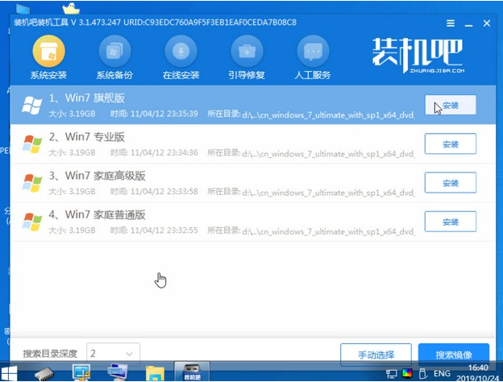Install Win7 家庭普通版 with its 安装 button
Viewport: 503px width, 382px height.
pyautogui.click(x=451, y=222)
